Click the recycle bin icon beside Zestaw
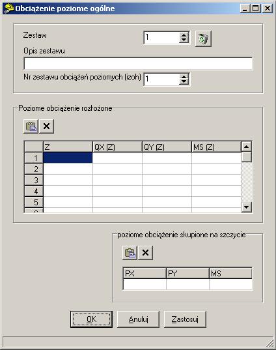The width and height of the screenshot is (276, 350). [x=203, y=39]
